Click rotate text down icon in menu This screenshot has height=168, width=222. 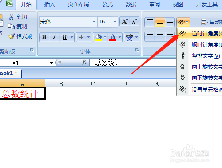tap(182, 78)
